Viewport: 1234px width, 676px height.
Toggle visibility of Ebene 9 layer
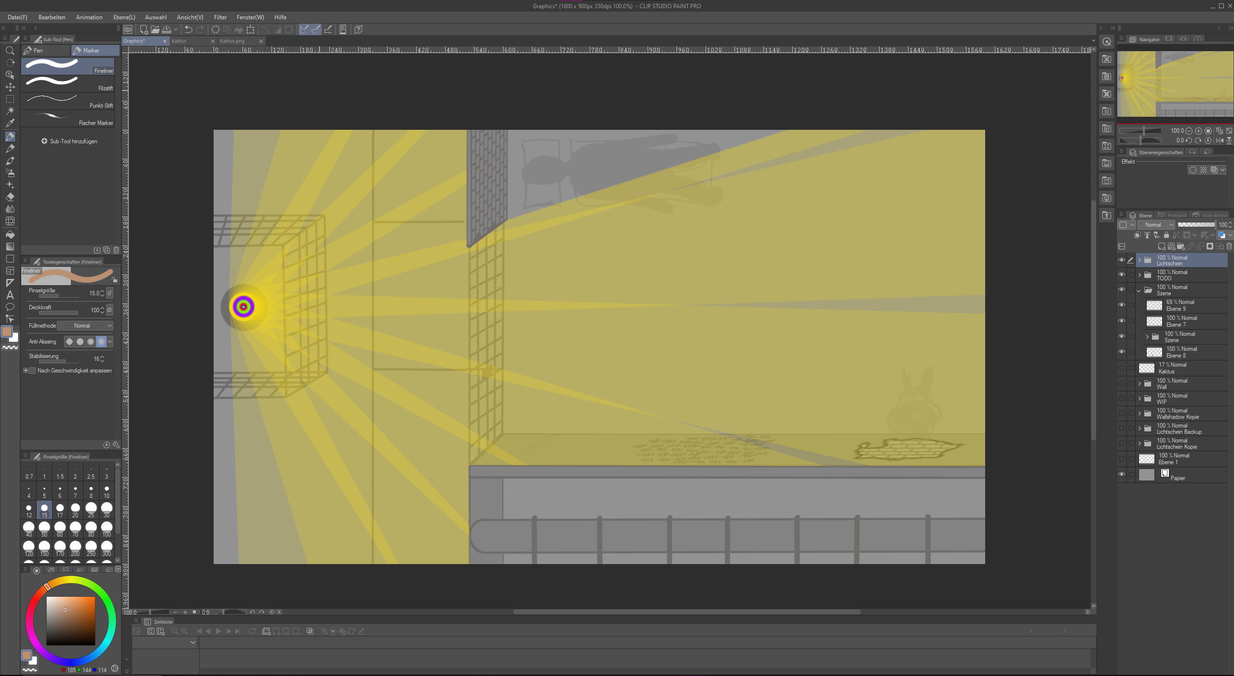point(1122,305)
